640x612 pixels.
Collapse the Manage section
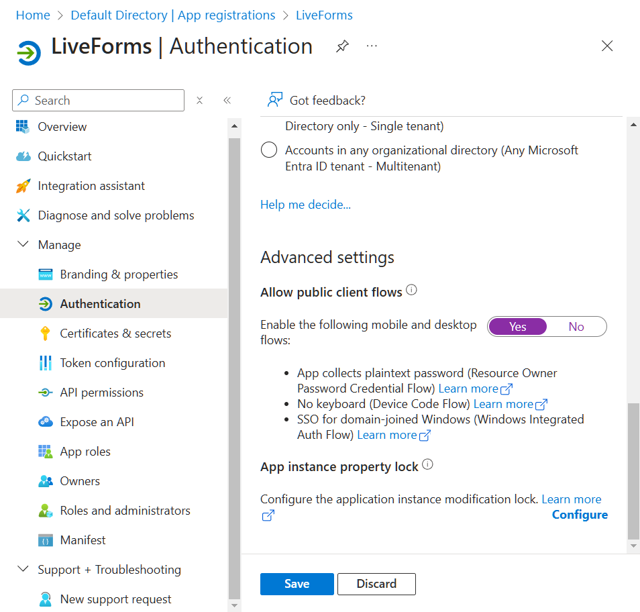23,245
